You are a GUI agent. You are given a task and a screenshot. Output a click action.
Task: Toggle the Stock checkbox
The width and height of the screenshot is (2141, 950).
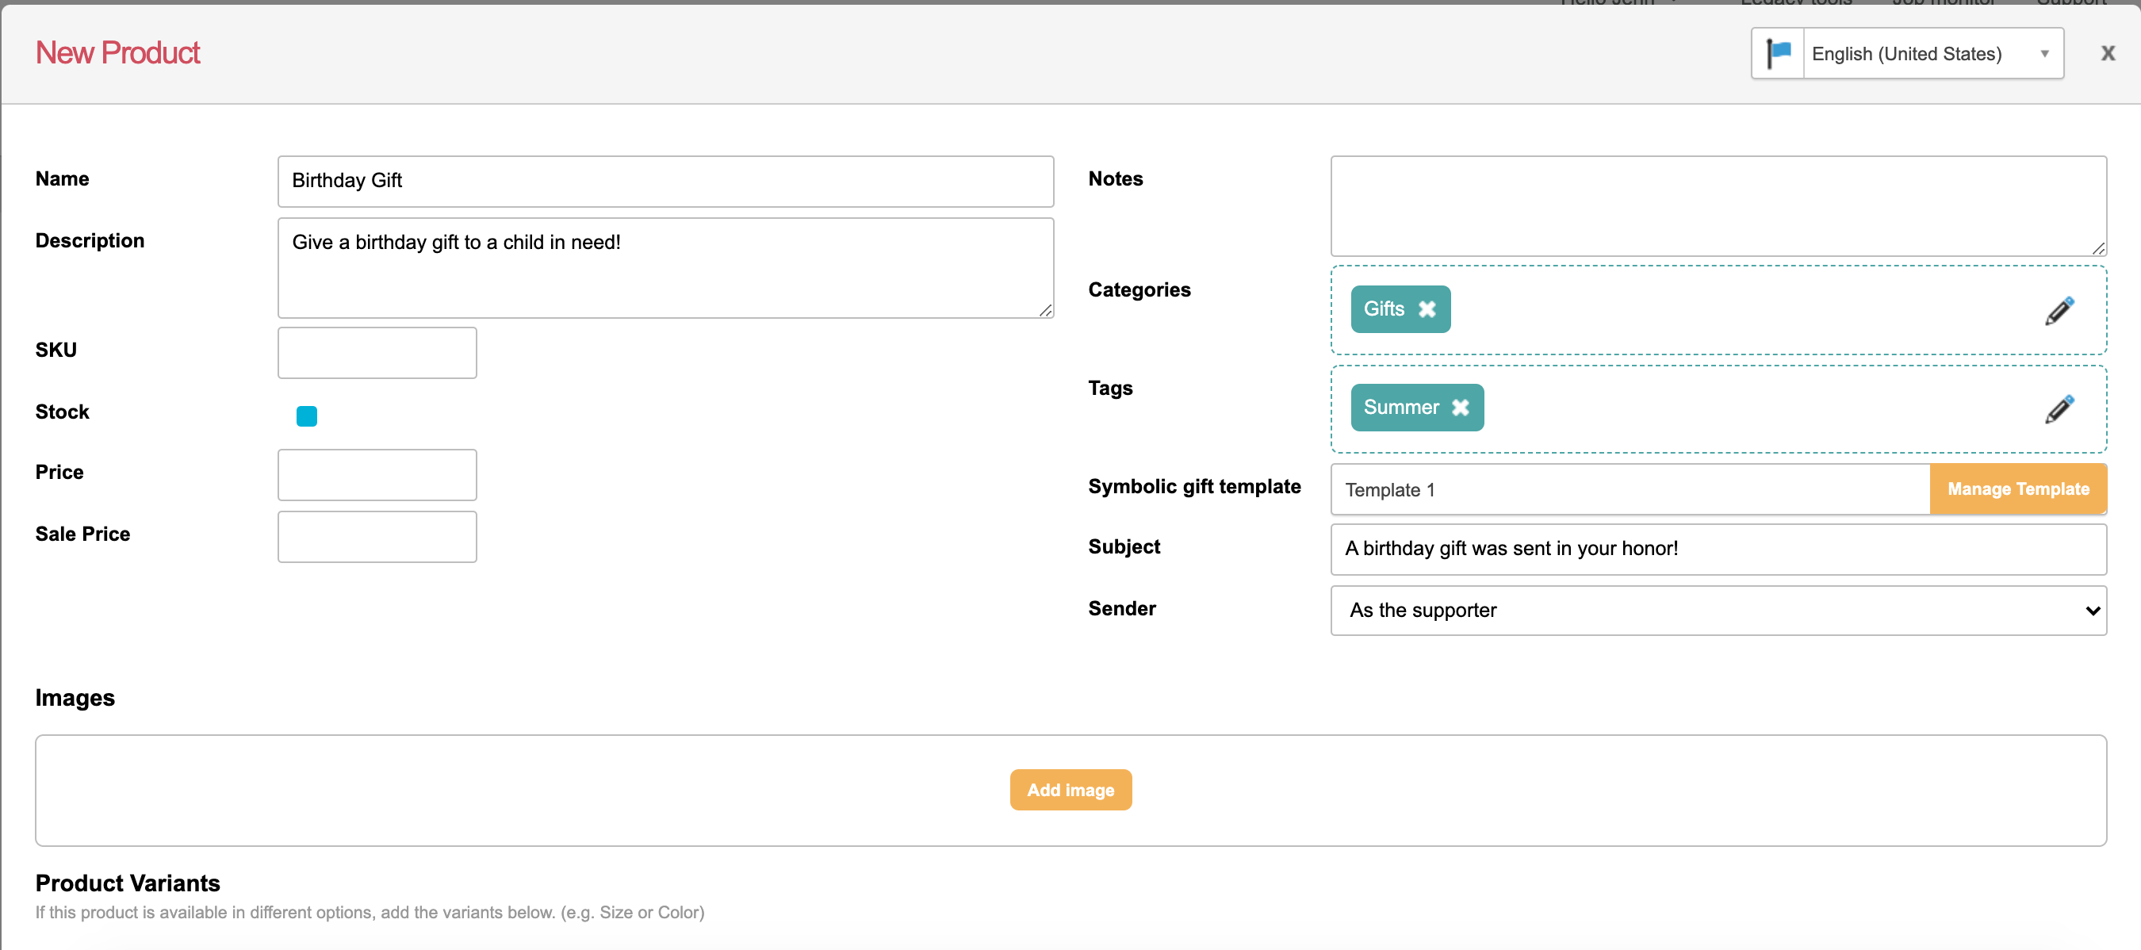pos(307,416)
